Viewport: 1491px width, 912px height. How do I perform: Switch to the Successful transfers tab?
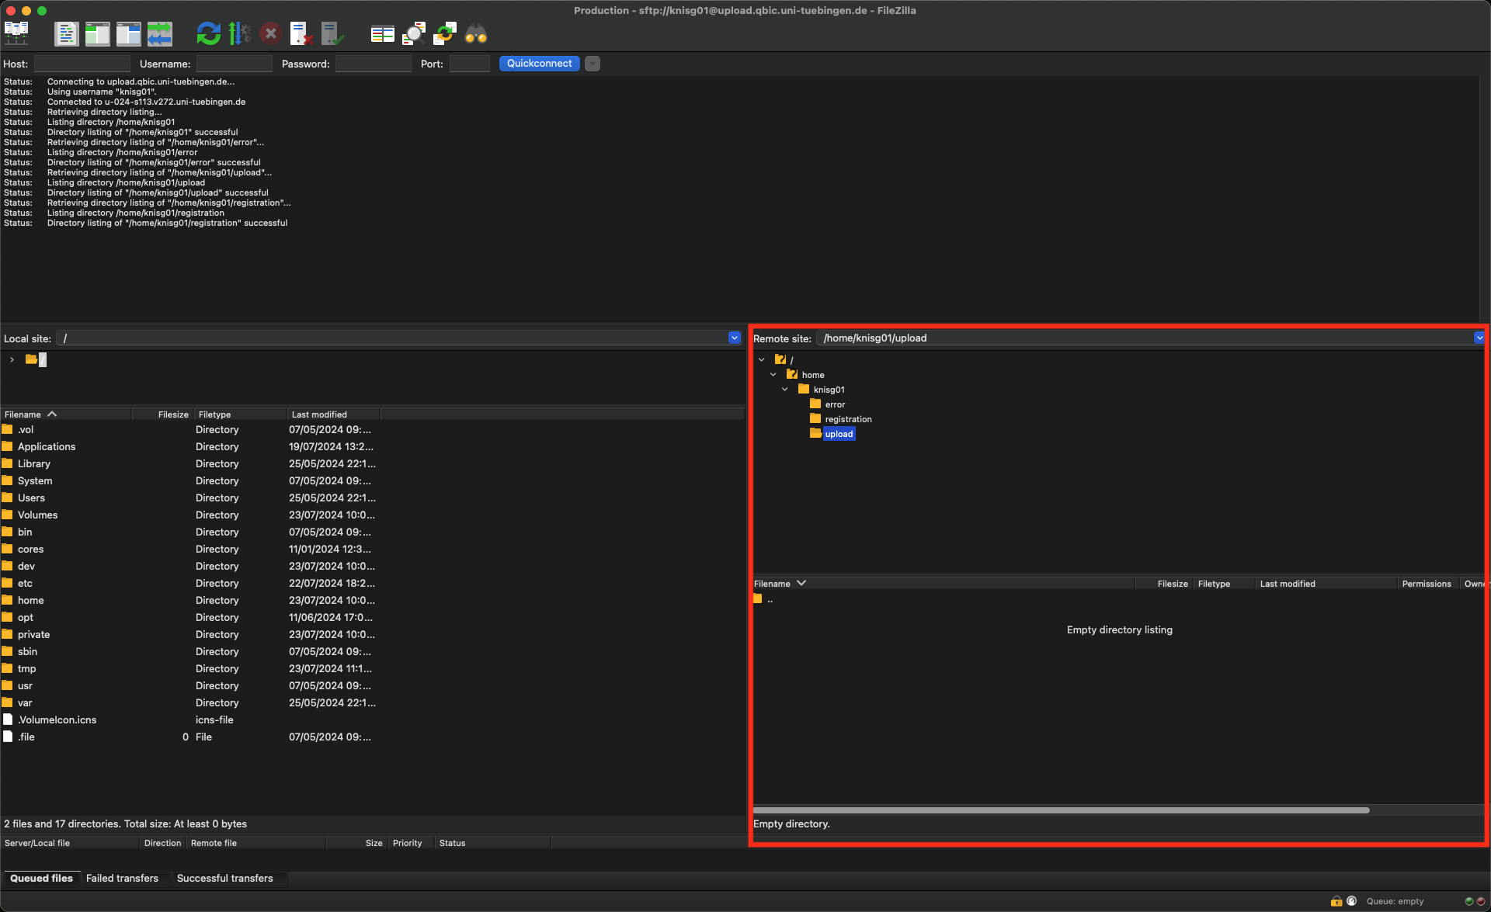click(x=225, y=878)
